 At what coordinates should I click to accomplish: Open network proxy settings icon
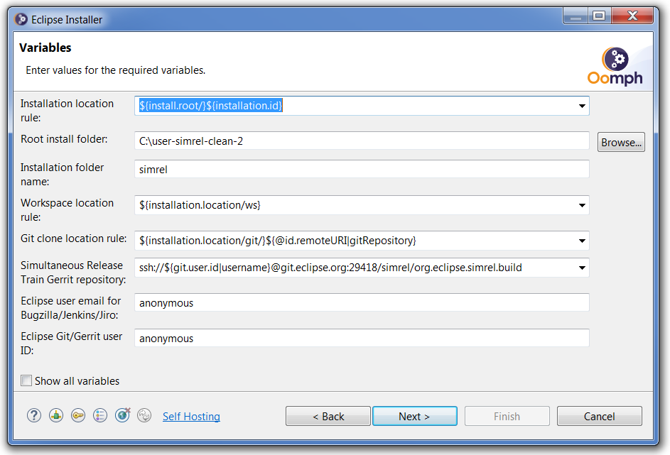(x=56, y=415)
